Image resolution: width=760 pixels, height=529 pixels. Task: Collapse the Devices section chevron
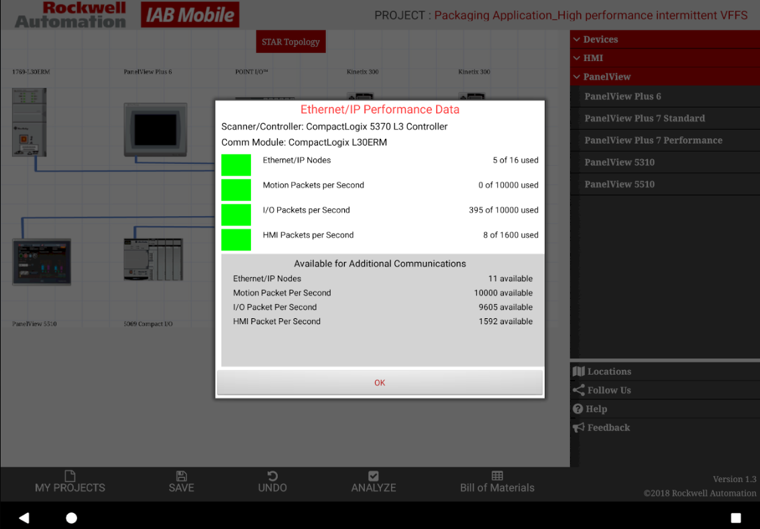pyautogui.click(x=576, y=40)
